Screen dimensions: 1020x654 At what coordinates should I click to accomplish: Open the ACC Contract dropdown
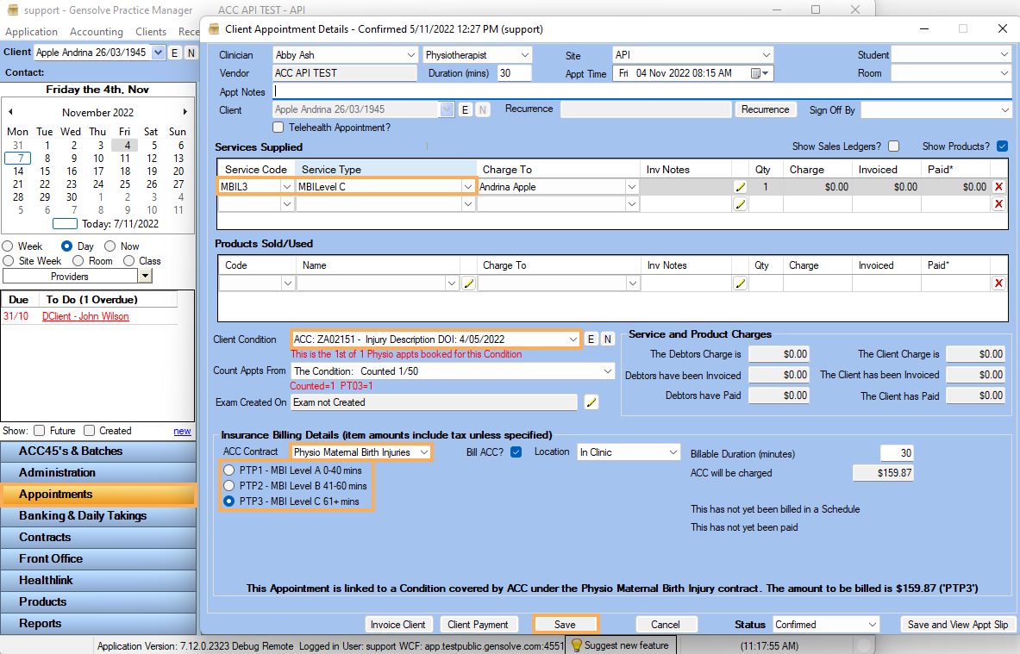[x=423, y=452]
